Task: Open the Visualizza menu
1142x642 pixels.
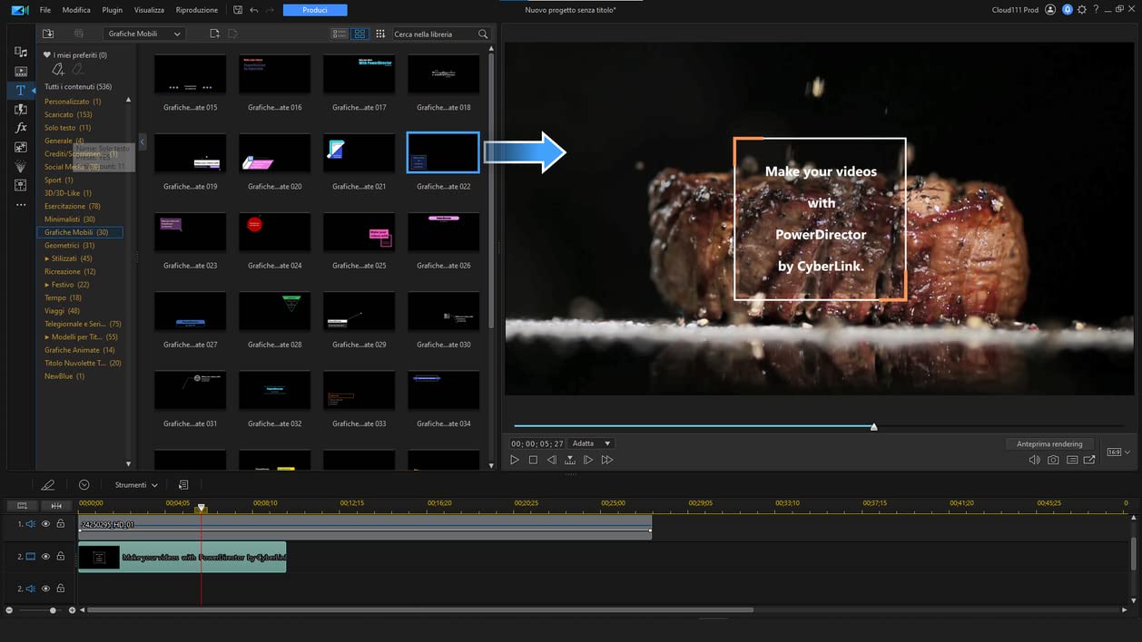Action: point(149,10)
